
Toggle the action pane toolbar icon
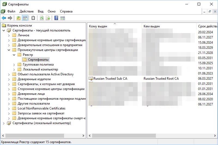pos(63,18)
